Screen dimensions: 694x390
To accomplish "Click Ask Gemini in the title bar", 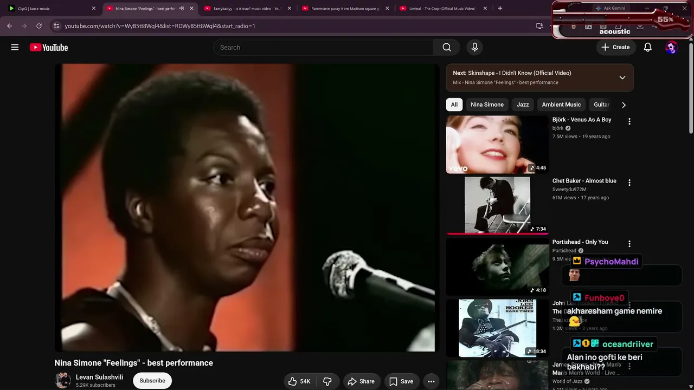I will [611, 8].
